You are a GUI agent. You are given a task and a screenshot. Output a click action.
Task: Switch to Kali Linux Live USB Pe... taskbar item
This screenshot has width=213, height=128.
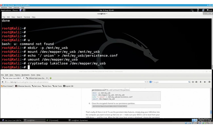click(12, 120)
